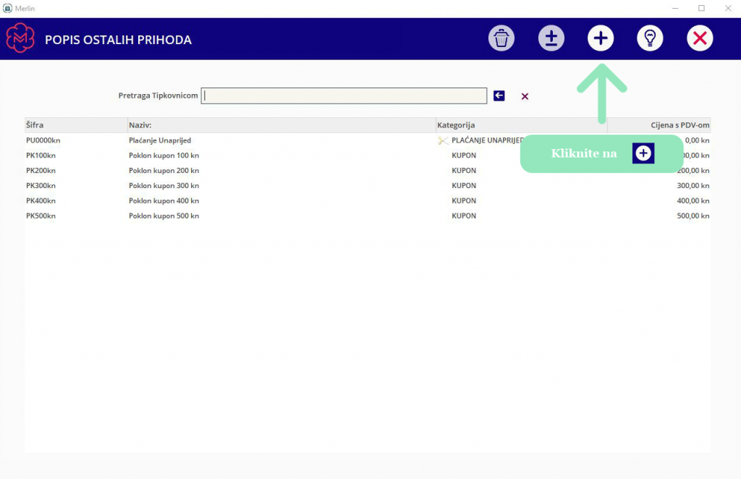Screen dimensions: 741x479
Task: Select the Poklon kupon 300 kn entry
Action: point(368,186)
